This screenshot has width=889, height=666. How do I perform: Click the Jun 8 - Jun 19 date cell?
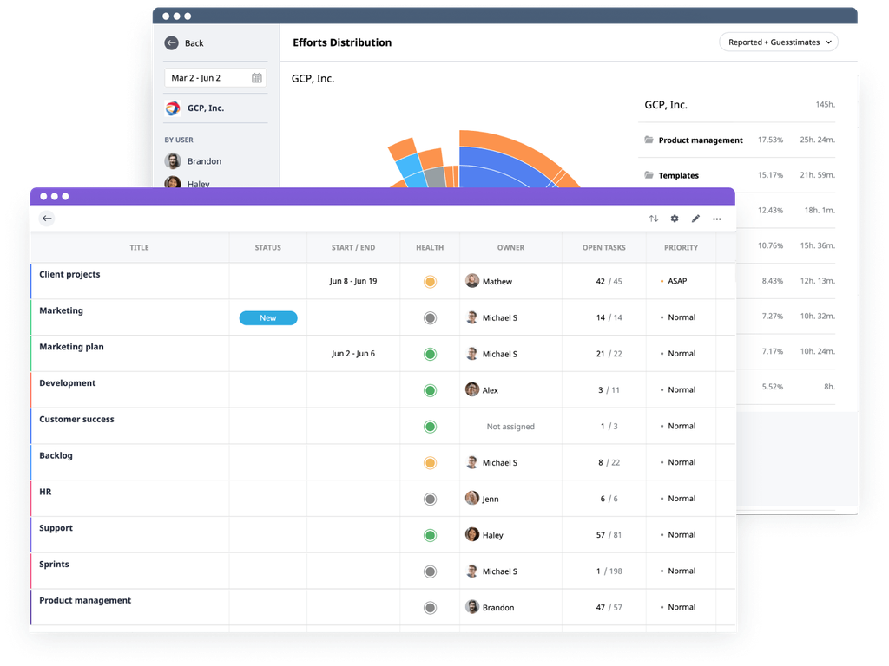(x=353, y=281)
